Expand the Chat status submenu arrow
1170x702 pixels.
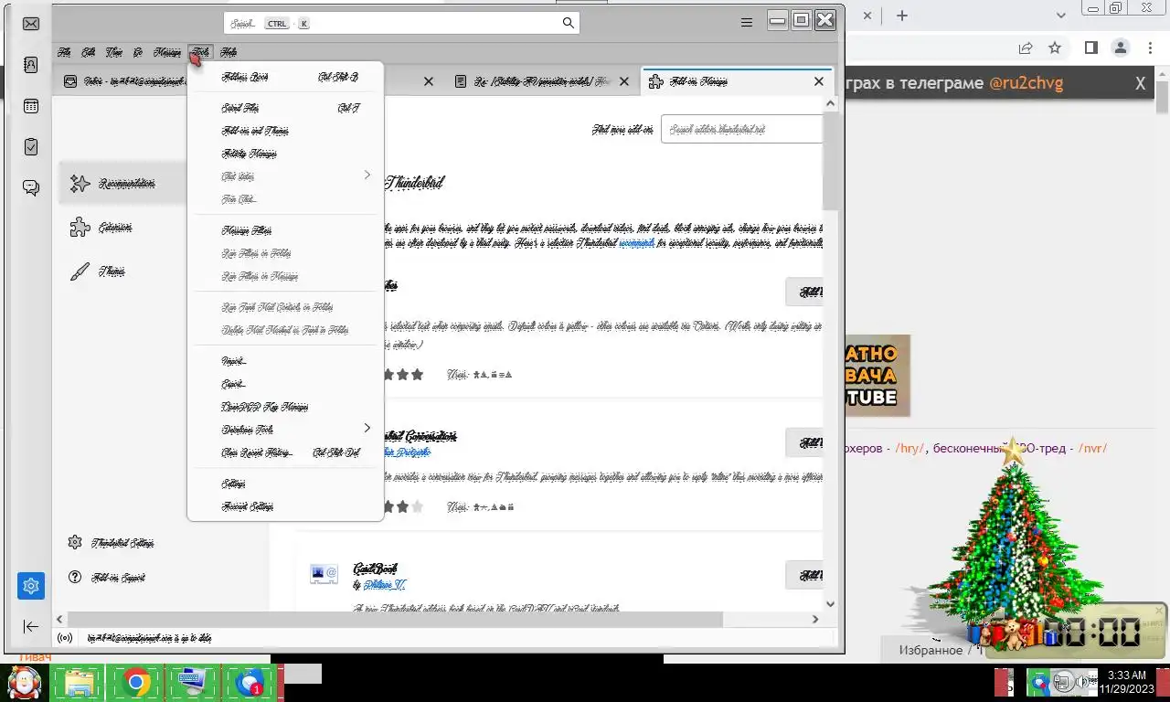(x=367, y=175)
